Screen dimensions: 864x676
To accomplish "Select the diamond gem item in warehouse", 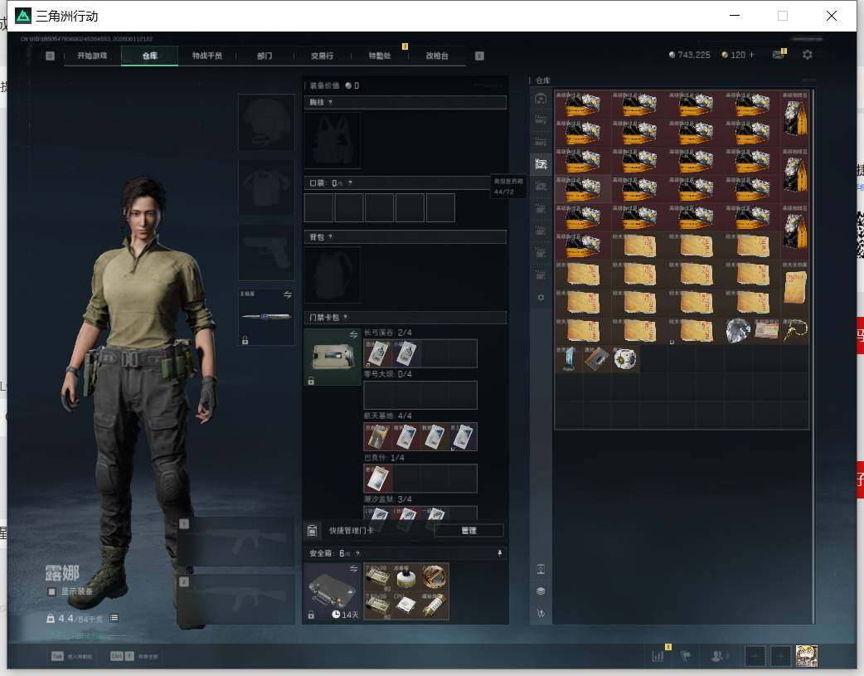I will coord(738,331).
